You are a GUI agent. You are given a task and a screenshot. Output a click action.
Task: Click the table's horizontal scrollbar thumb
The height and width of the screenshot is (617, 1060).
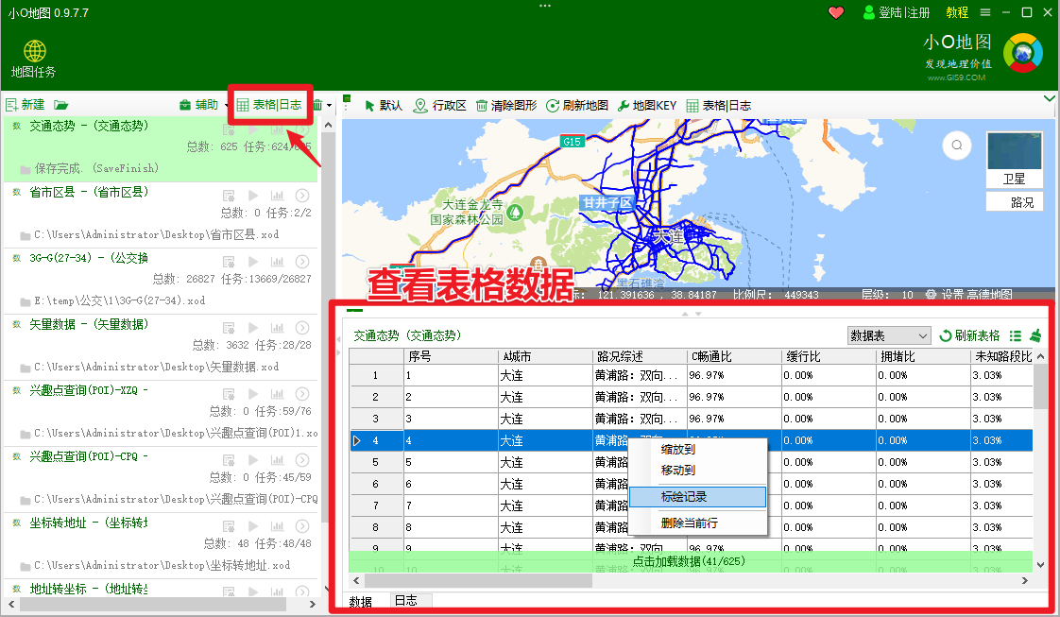[478, 580]
